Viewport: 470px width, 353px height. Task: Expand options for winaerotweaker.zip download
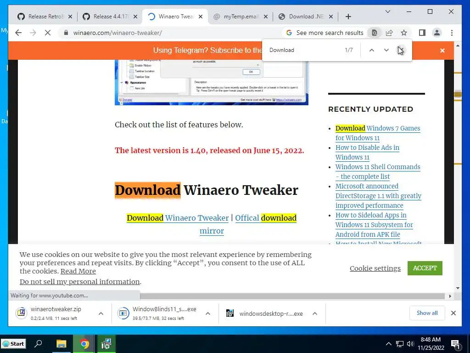point(101,313)
